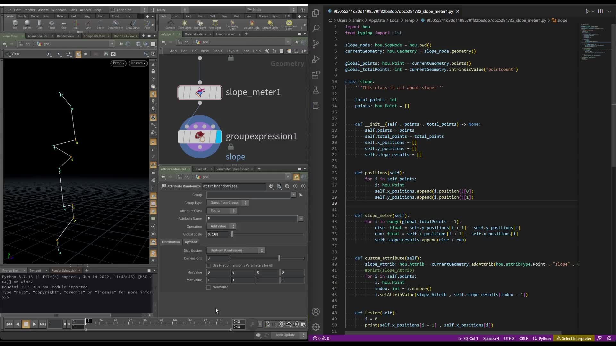The height and width of the screenshot is (346, 616).
Task: Open VS Code Source Control view
Action: pos(316,44)
